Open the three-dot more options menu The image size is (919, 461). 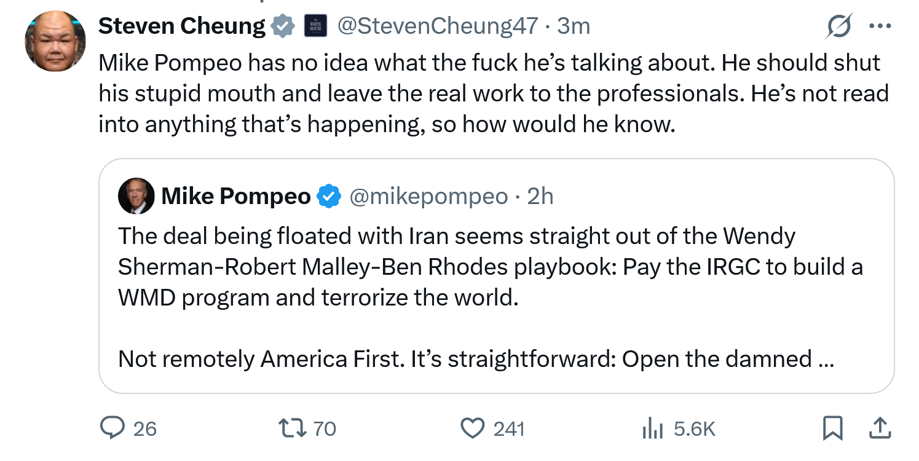tap(880, 26)
